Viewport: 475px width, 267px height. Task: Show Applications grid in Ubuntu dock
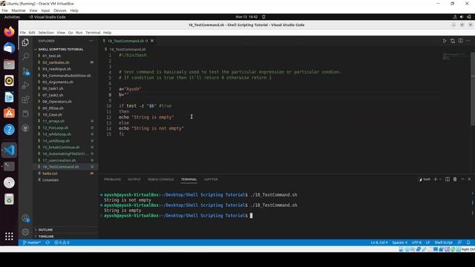[9, 236]
